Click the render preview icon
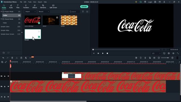181x102 pixels. (x=136, y=58)
